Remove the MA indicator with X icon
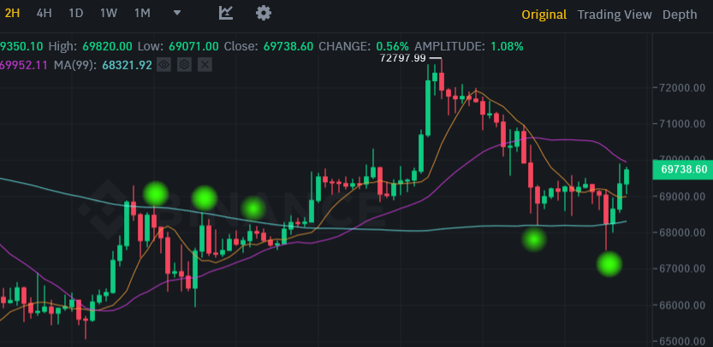This screenshot has height=347, width=713. (205, 65)
